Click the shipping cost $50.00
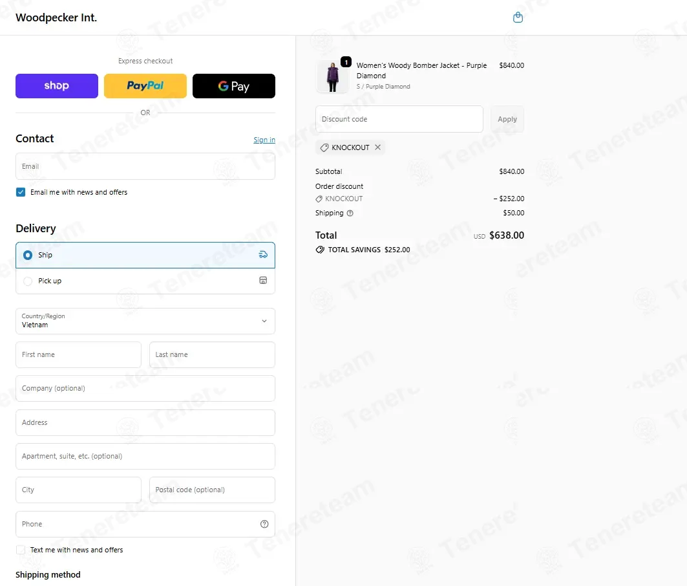The width and height of the screenshot is (687, 586). [x=514, y=213]
